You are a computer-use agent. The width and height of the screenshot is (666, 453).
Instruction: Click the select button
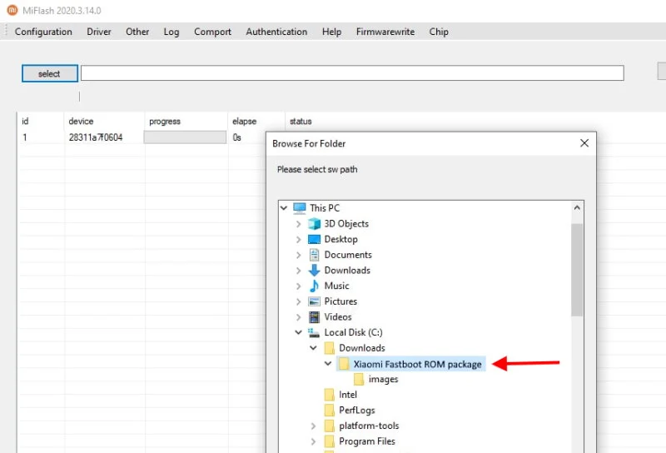point(50,73)
